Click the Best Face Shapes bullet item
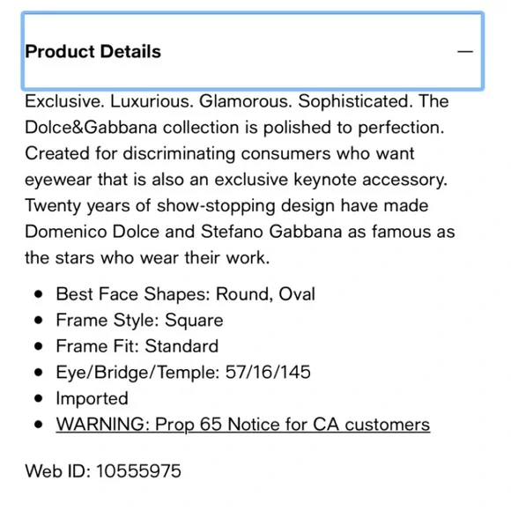The image size is (511, 511). tap(185, 294)
